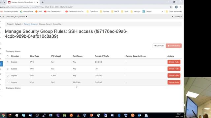The height and width of the screenshot is (118, 211).
Task: Open the Live Dashboard YouTube bookmark
Action: (x=53, y=11)
